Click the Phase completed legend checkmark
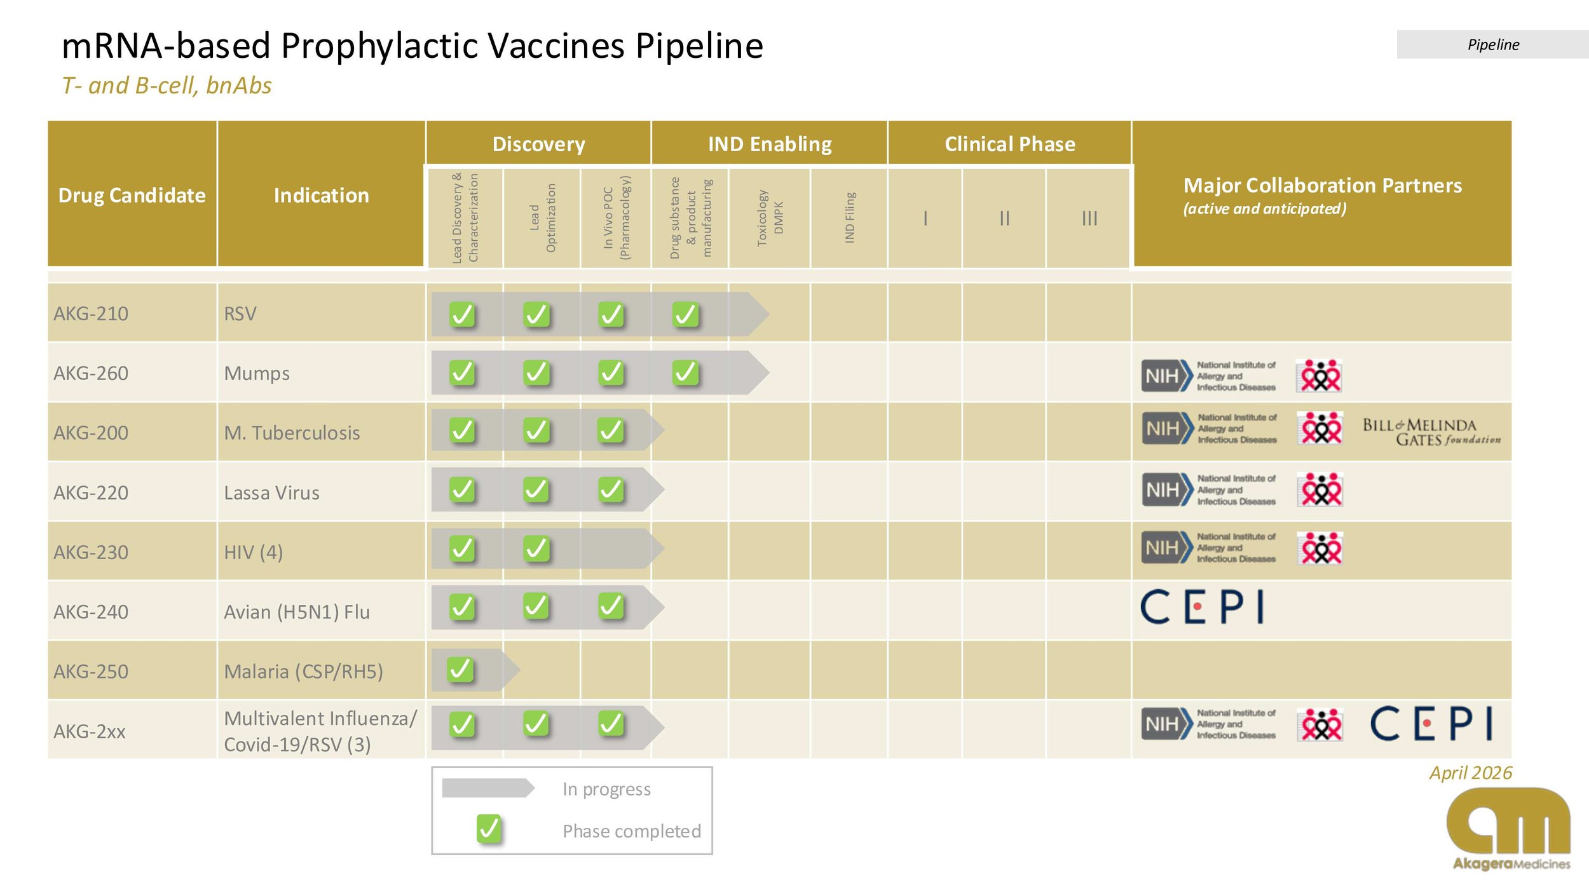Image resolution: width=1589 pixels, height=894 pixels. [x=489, y=829]
